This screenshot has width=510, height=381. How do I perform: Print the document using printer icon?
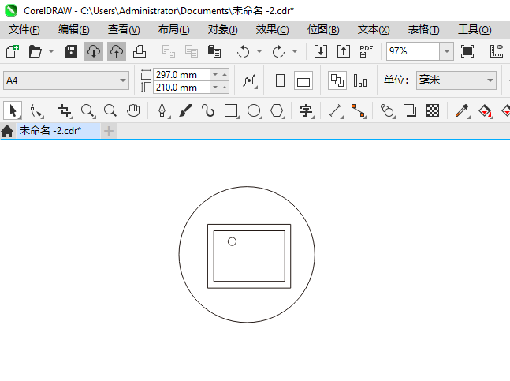point(140,51)
